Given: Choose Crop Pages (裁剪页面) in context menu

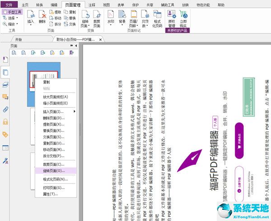Looking at the screenshot, I should pos(56,164).
